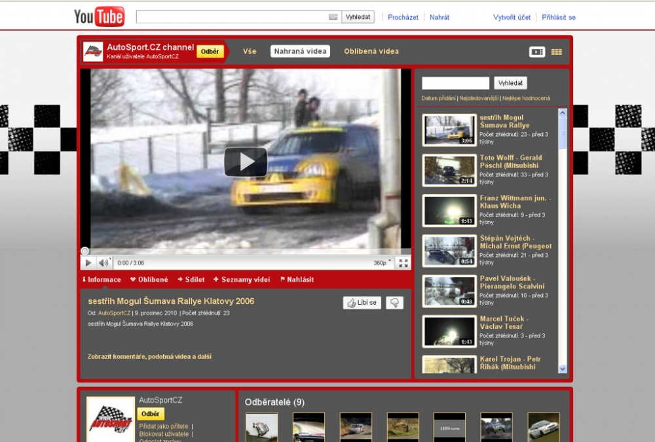Open the Oblíbené heart option

coord(149,279)
